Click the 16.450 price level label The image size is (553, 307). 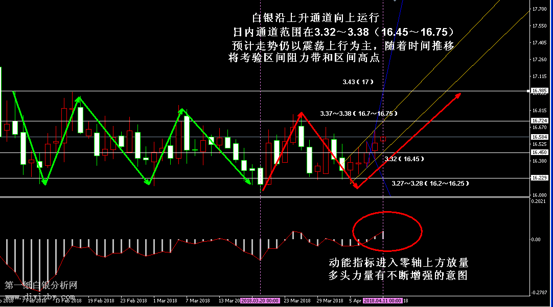(x=540, y=152)
